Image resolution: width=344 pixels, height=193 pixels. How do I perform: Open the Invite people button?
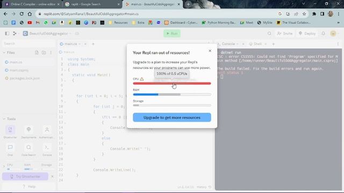[x=284, y=33]
